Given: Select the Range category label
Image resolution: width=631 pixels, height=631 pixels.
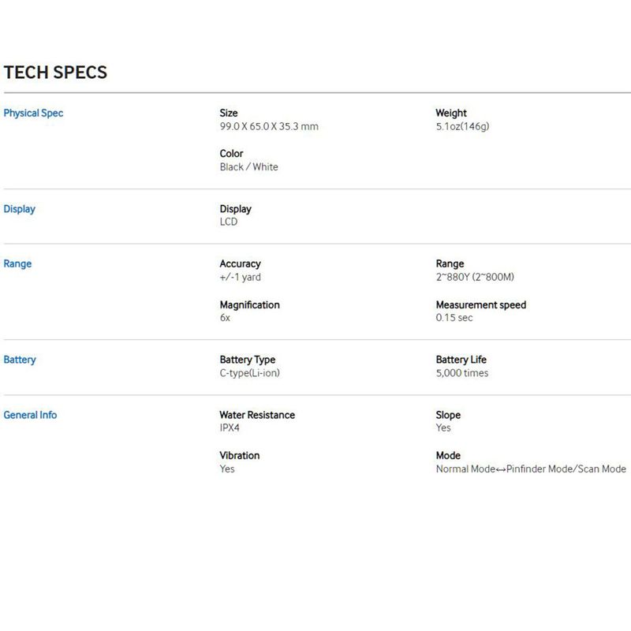Looking at the screenshot, I should 17,263.
